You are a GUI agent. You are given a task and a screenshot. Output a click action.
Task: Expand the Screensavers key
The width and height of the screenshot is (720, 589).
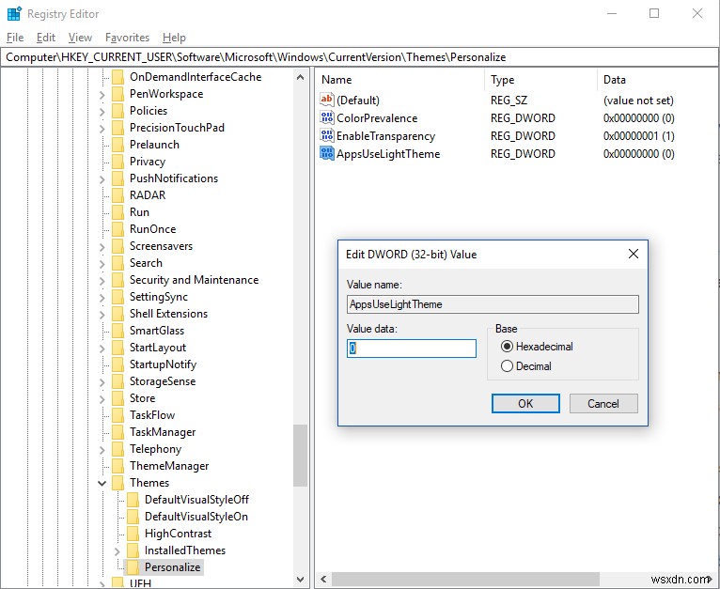click(102, 246)
